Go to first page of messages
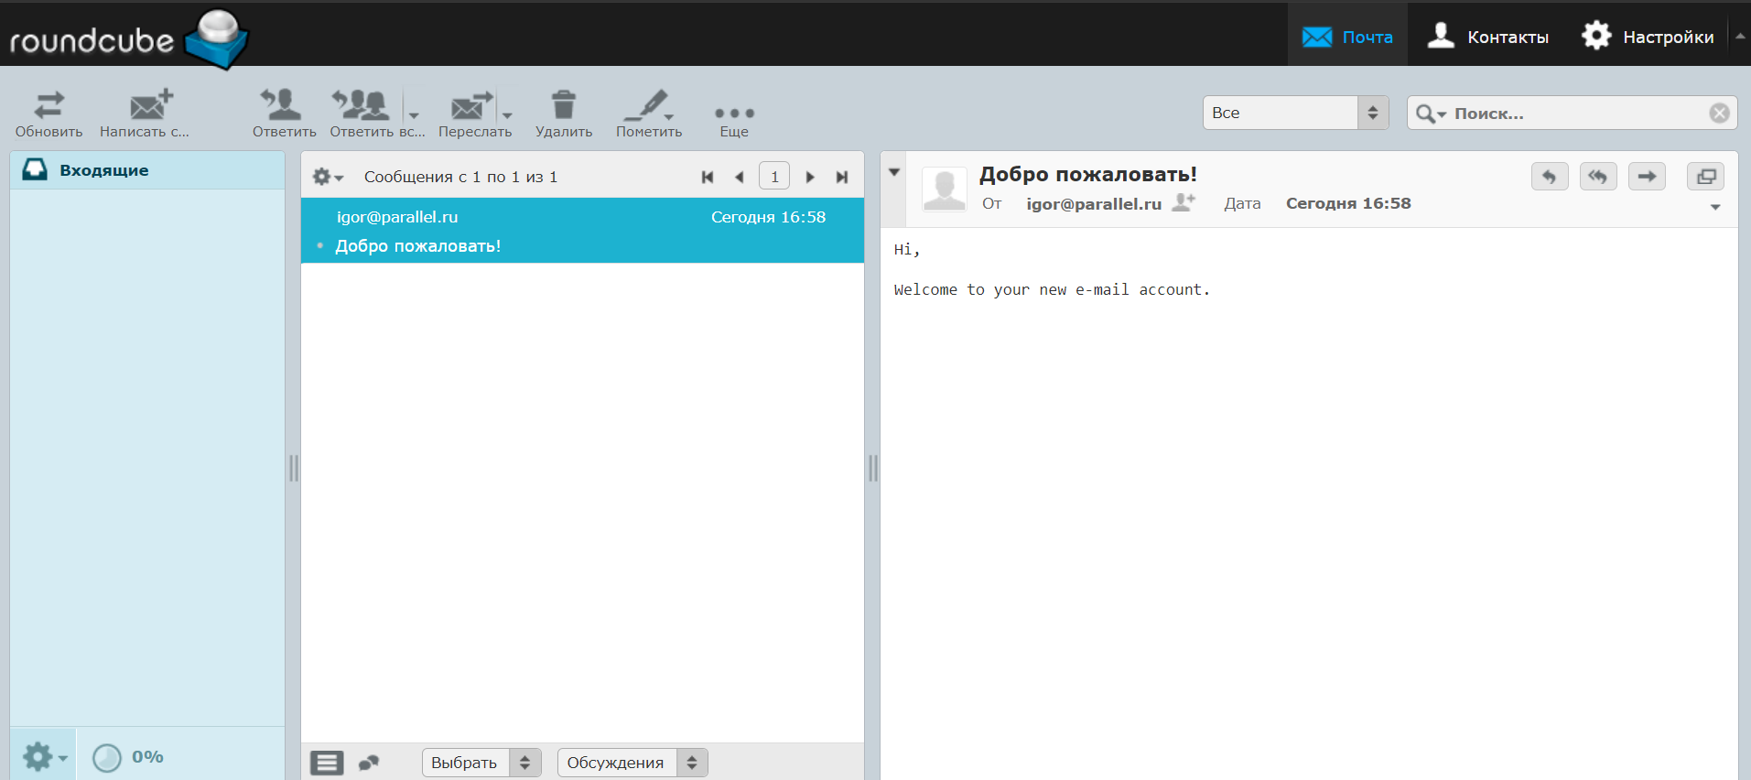The height and width of the screenshot is (780, 1751). pyautogui.click(x=708, y=177)
